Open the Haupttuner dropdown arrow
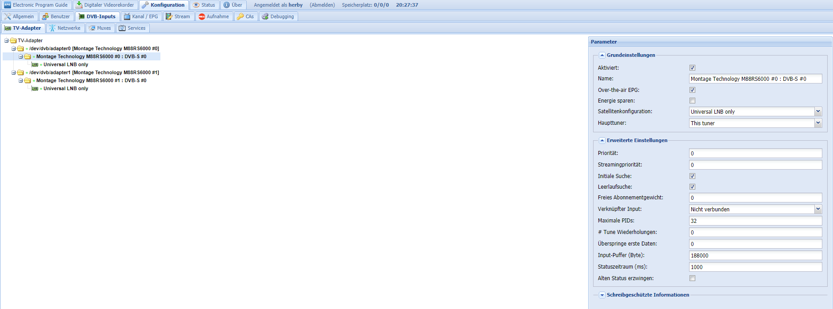 pos(818,123)
